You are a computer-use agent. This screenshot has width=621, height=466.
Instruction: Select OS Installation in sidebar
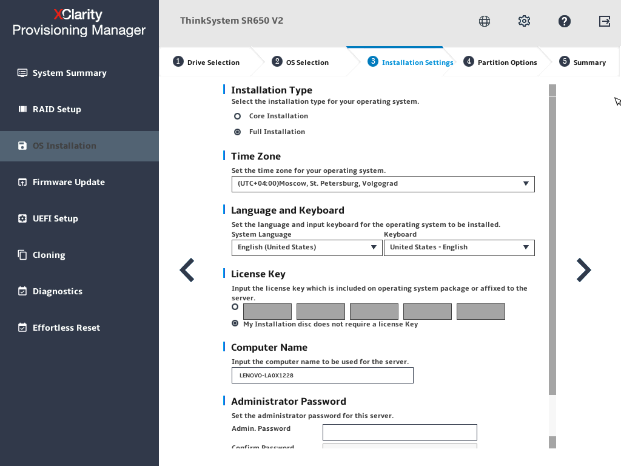coord(64,146)
